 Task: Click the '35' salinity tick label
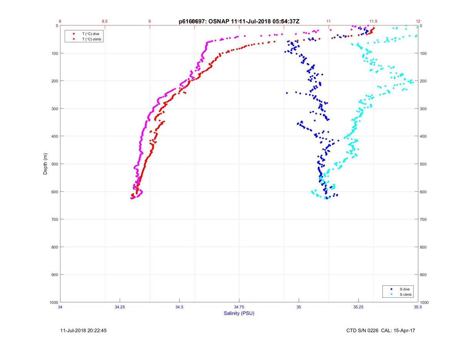(x=299, y=307)
